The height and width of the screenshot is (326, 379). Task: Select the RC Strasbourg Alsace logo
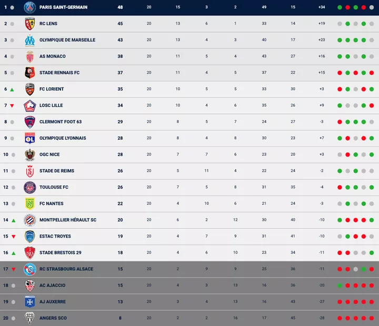pyautogui.click(x=29, y=269)
